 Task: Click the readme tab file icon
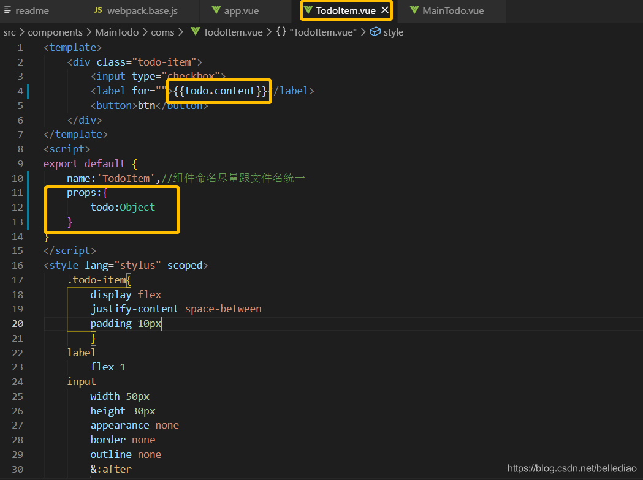point(7,10)
